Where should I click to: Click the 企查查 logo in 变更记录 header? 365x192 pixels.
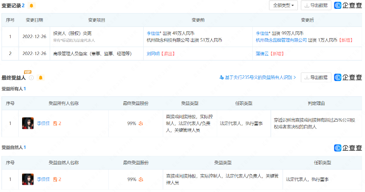click(348, 6)
